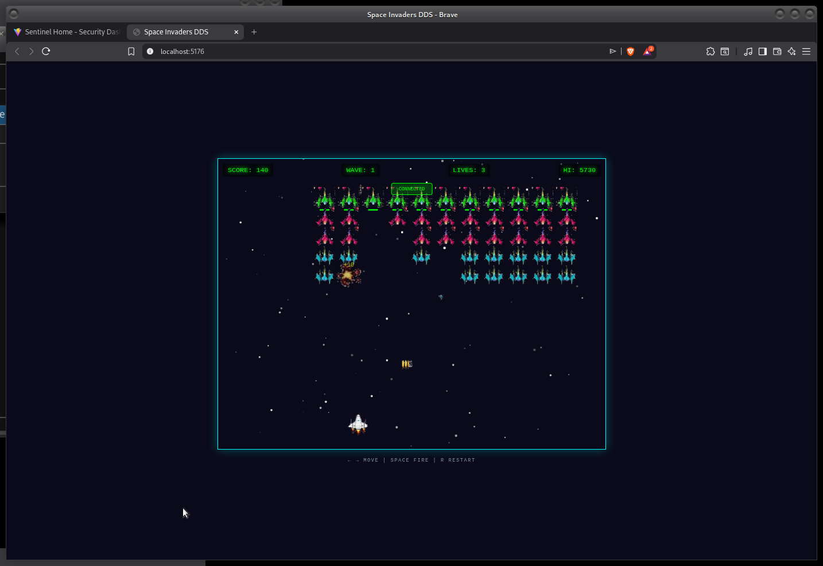
Task: Open Brave Rewards
Action: (647, 51)
